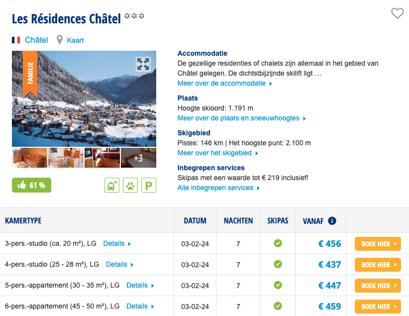Click the pets allowed paw icon

click(130, 186)
